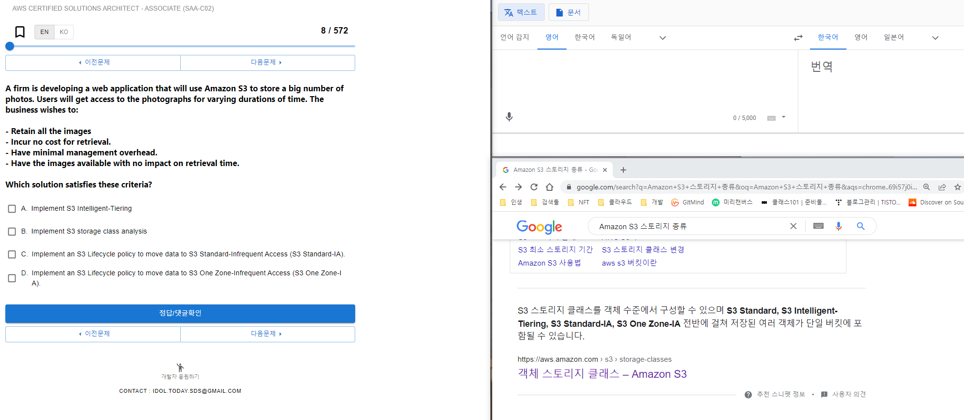Expand the target language list chevron
This screenshot has height=420, width=964.
(x=935, y=38)
